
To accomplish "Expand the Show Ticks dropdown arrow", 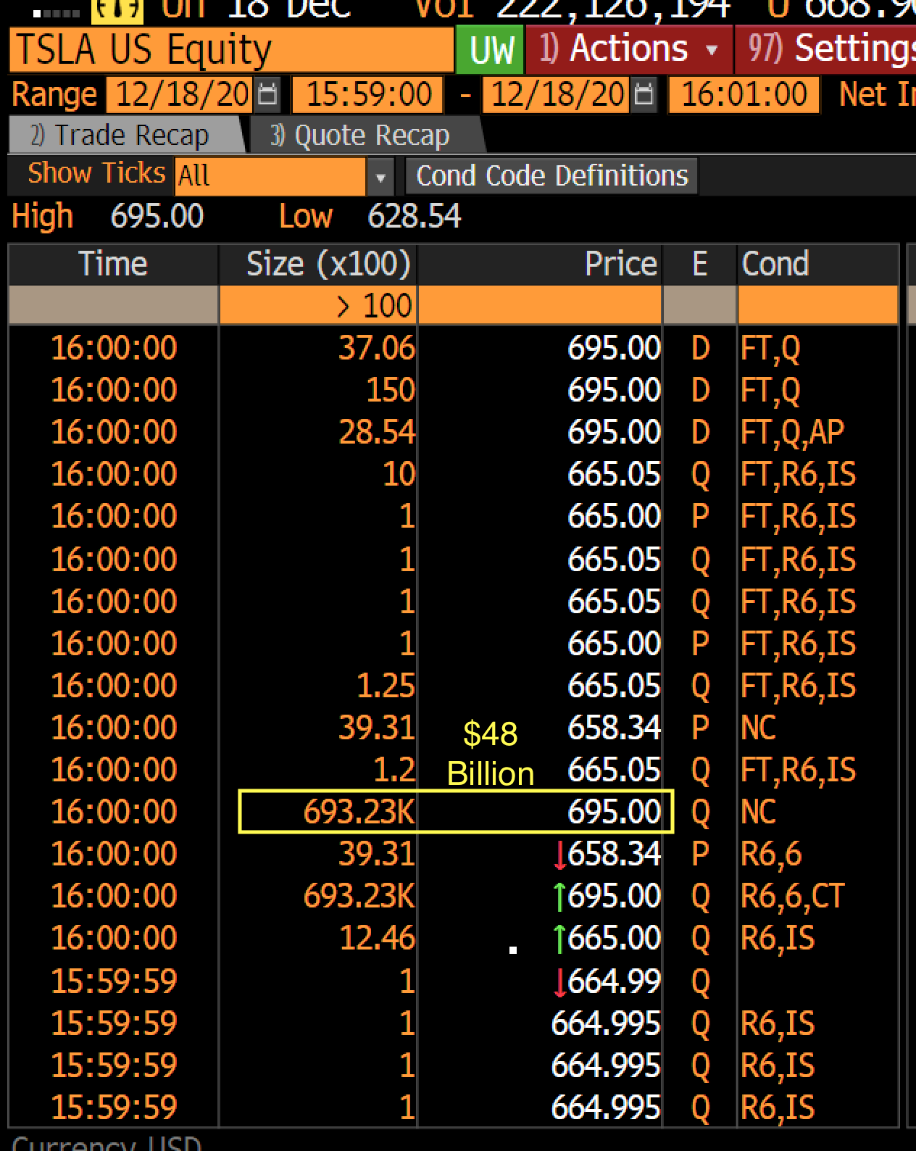I will tap(380, 176).
